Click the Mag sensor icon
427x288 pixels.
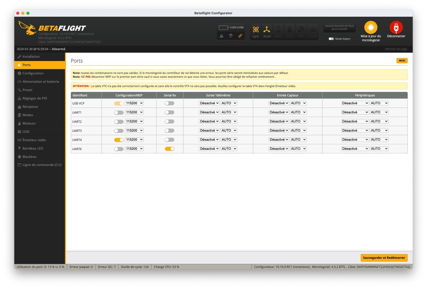pyautogui.click(x=278, y=30)
